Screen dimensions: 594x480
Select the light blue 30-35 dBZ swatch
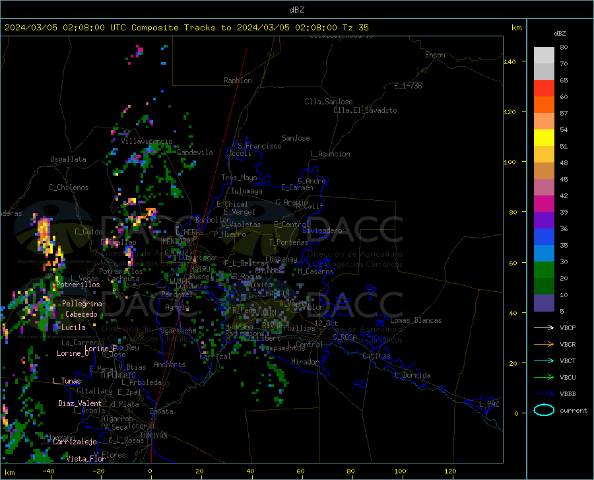(x=544, y=254)
